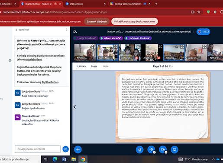
Task: Open the BigBlueButton link in welcome message
Action: (50, 82)
